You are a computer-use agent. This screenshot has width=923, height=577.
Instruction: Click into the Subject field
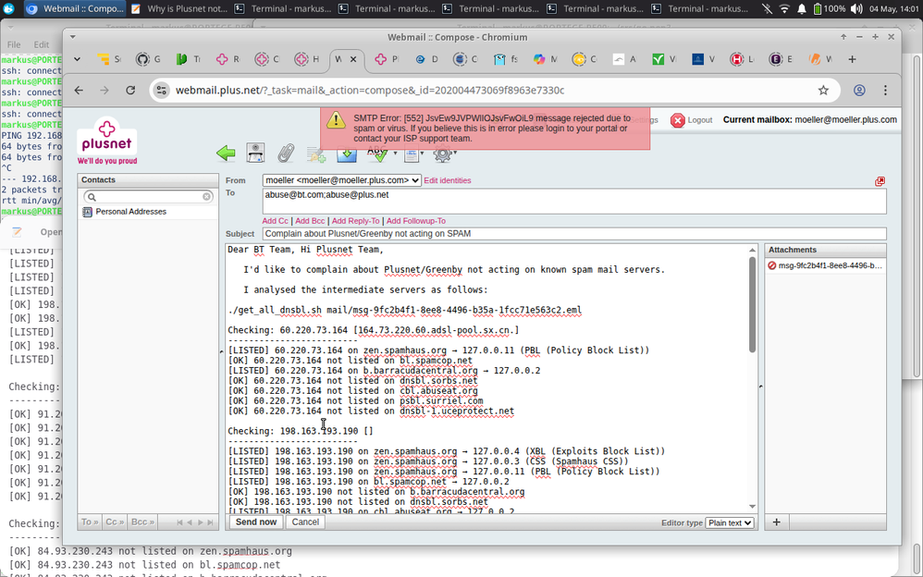click(x=574, y=234)
